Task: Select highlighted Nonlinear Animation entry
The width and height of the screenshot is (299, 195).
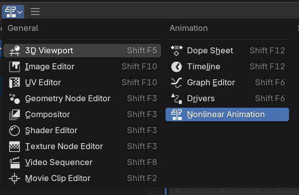Action: (x=227, y=115)
